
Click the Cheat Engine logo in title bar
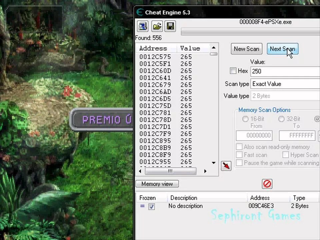point(140,12)
